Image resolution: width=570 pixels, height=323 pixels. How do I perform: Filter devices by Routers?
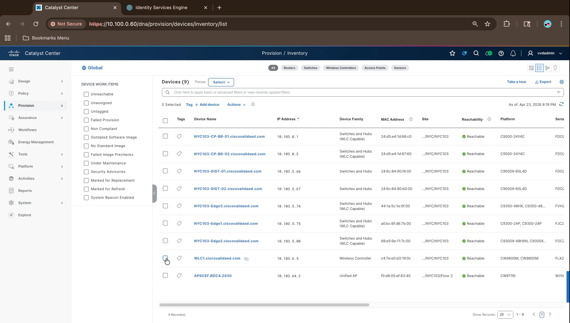pyautogui.click(x=289, y=68)
